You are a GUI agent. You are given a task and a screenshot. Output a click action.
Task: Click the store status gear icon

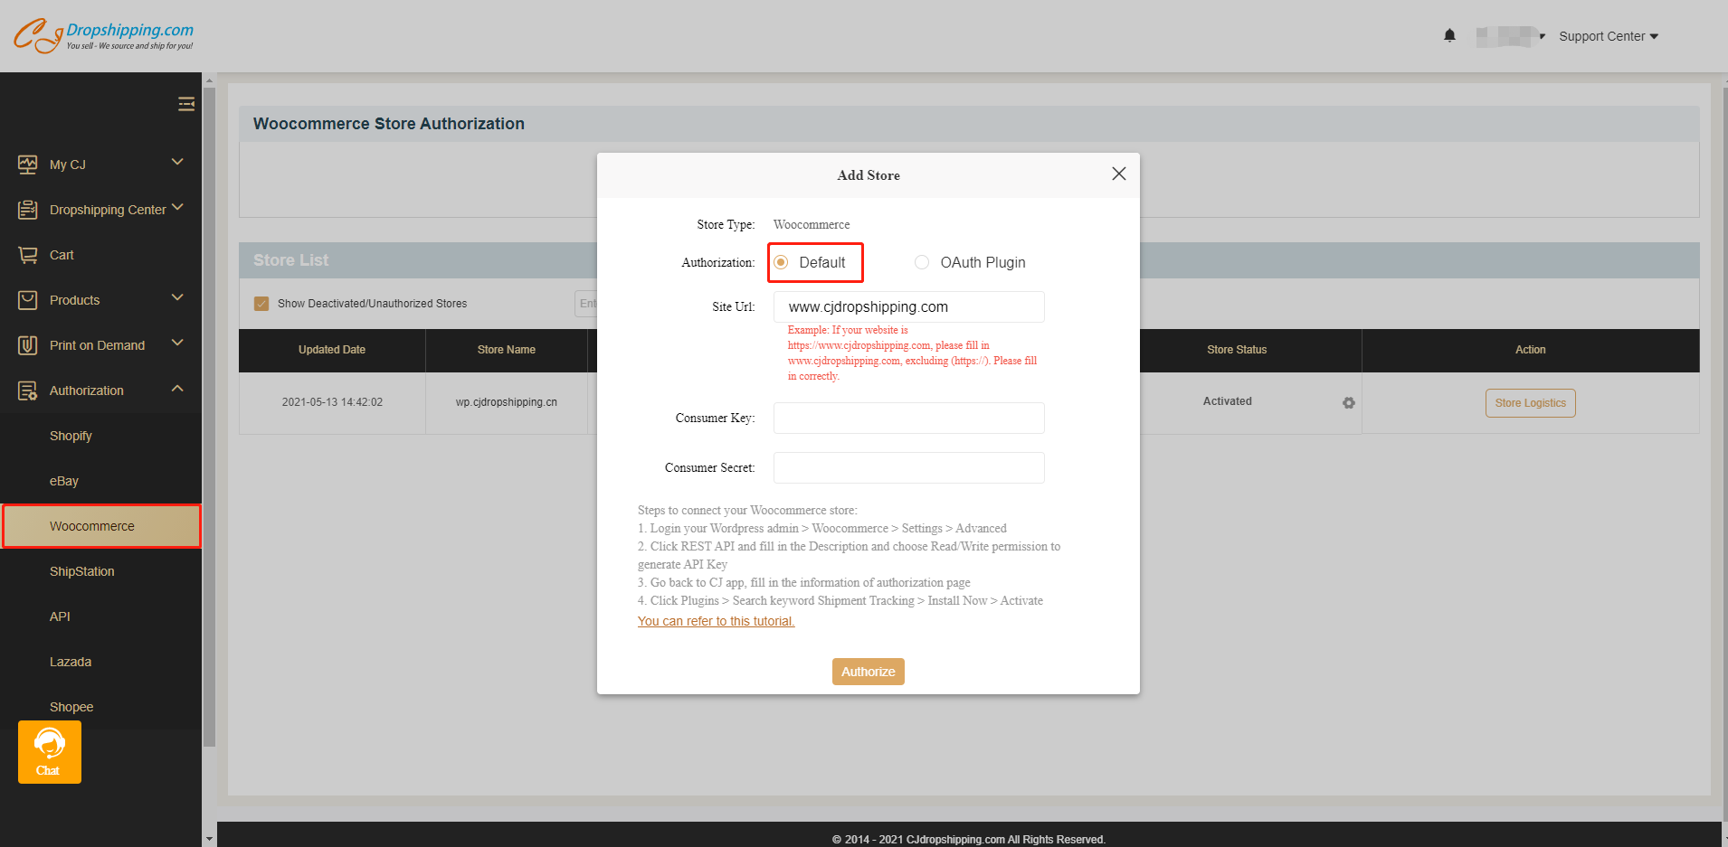coord(1349,402)
